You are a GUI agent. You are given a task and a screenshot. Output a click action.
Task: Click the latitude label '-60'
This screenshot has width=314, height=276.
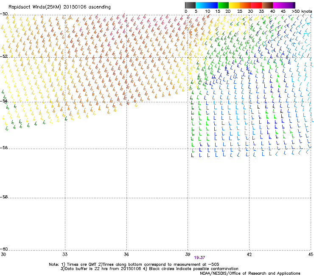tap(4, 249)
